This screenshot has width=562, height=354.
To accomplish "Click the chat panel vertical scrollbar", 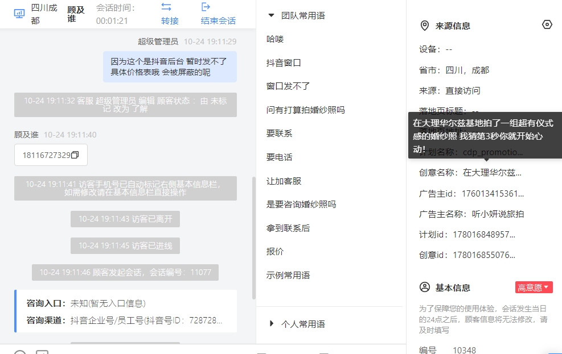I will pyautogui.click(x=254, y=238).
